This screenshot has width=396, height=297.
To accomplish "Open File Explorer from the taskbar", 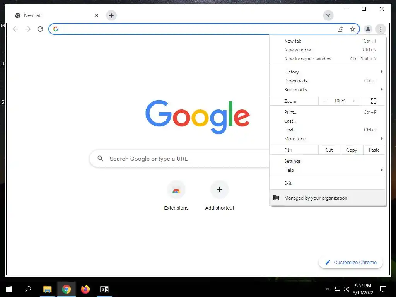I will click(x=47, y=289).
